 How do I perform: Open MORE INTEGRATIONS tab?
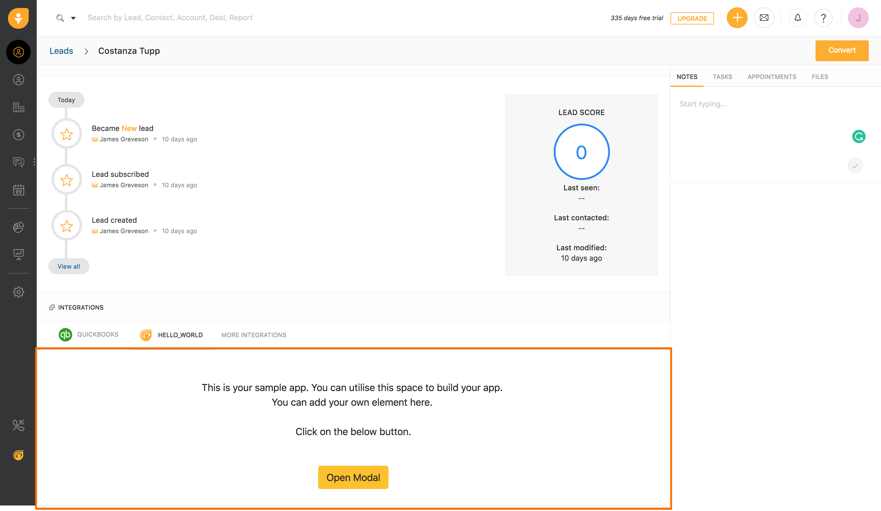pos(254,335)
